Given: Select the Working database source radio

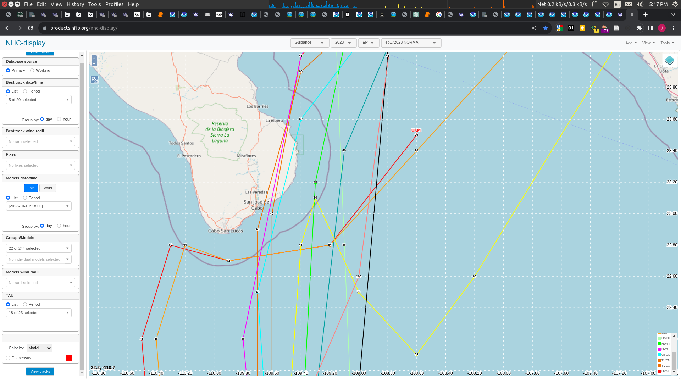Looking at the screenshot, I should (x=32, y=71).
